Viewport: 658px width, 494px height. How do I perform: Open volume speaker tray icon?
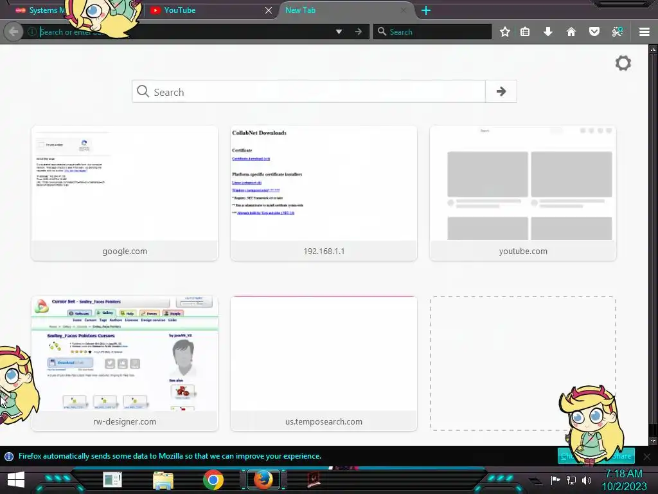587,480
